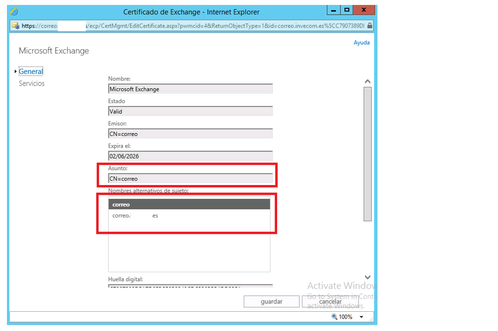Select the General tab
498x331 pixels.
pyautogui.click(x=31, y=72)
